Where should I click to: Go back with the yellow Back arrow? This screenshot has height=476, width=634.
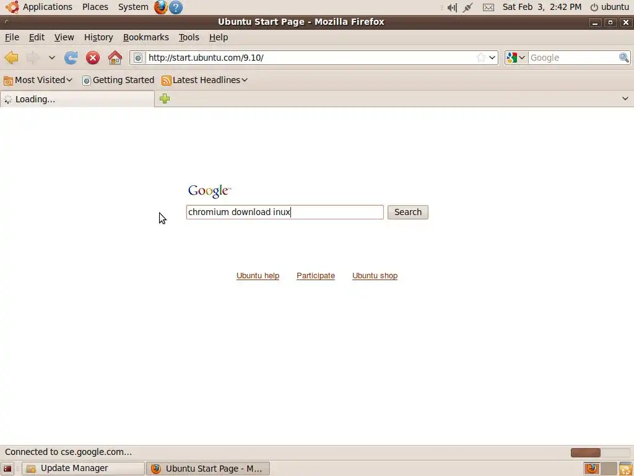click(11, 58)
